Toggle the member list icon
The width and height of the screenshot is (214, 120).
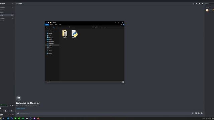[x=202, y=4]
